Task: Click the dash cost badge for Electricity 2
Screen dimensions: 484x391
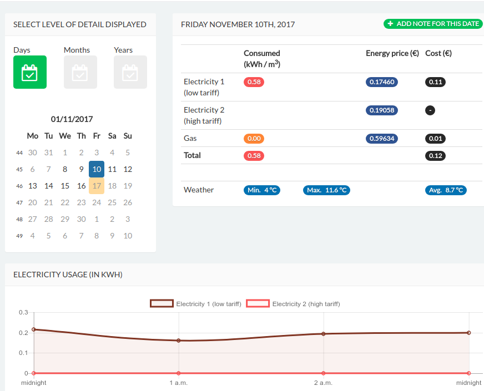Action: tap(430, 110)
